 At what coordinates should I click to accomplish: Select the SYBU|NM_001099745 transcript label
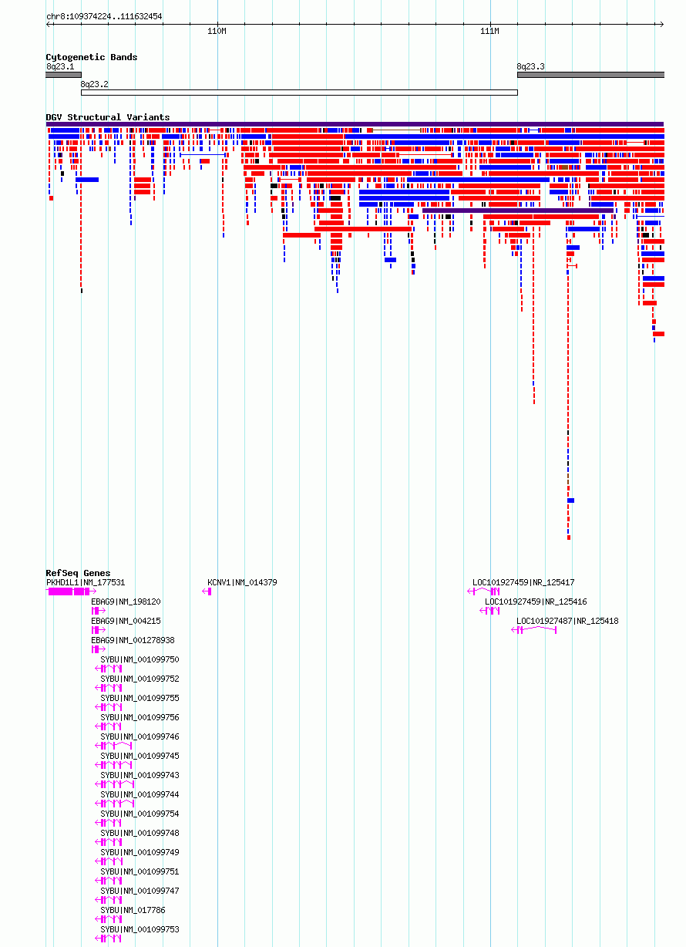coord(140,756)
